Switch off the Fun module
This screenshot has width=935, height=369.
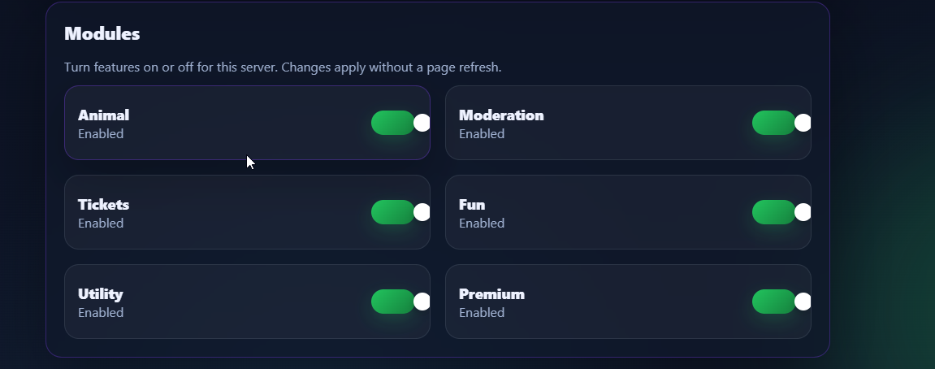(x=781, y=212)
